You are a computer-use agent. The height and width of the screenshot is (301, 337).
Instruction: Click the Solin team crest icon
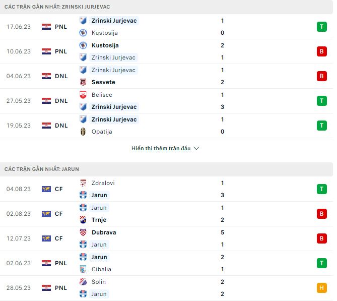83,282
